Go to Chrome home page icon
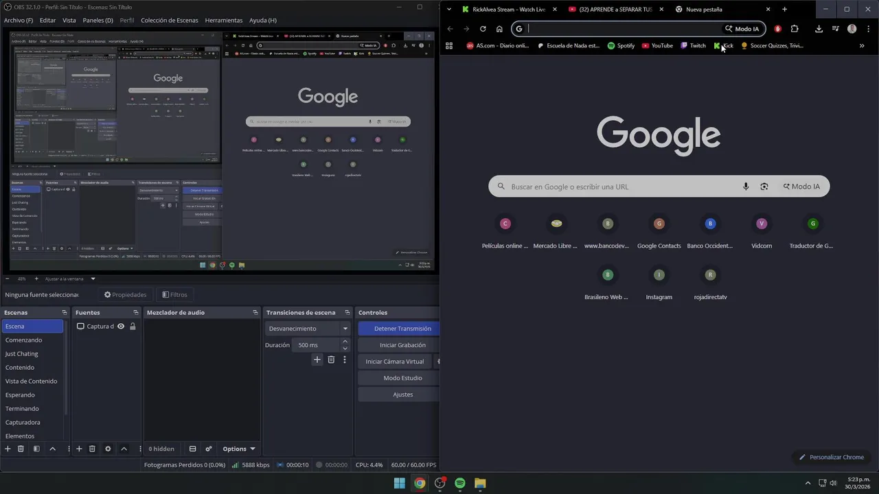The image size is (879, 494). pyautogui.click(x=499, y=29)
